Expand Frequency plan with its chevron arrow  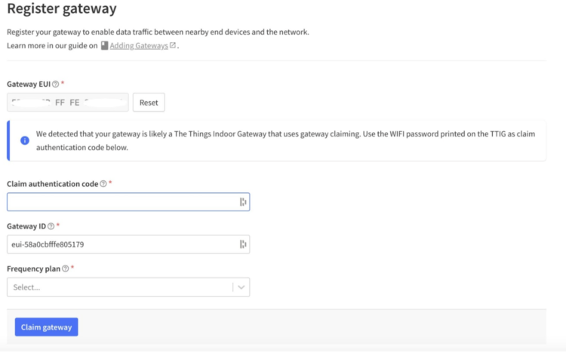pyautogui.click(x=241, y=287)
